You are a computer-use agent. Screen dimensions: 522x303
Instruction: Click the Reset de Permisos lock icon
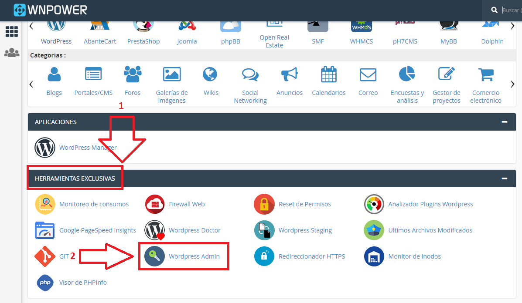(x=264, y=204)
